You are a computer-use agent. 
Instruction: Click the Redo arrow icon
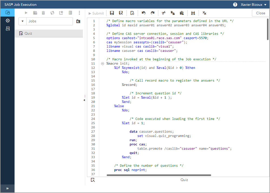pos(153,13)
